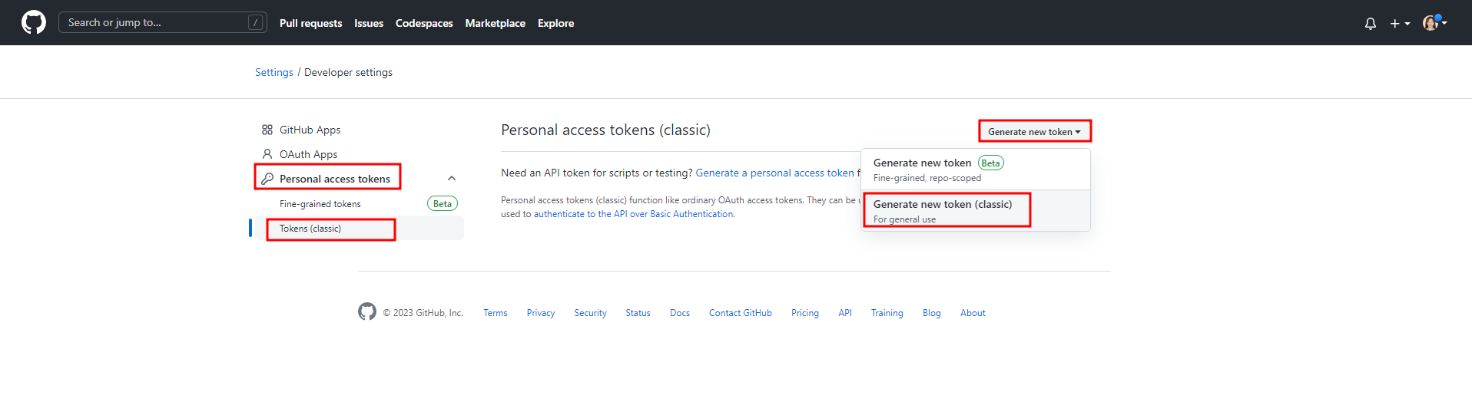Screen dimensions: 1472x415
Task: Open the Pricing footer link
Action: 805,313
